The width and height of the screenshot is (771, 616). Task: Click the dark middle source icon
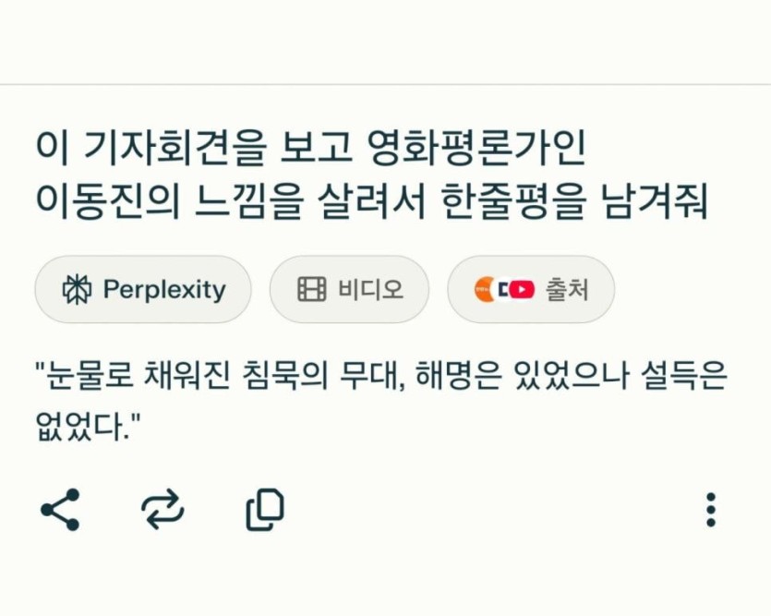[503, 290]
